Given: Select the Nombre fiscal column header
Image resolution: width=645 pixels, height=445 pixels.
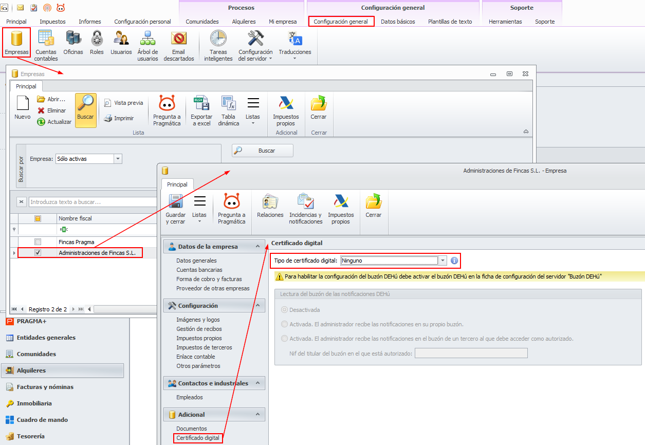Looking at the screenshot, I should (107, 218).
